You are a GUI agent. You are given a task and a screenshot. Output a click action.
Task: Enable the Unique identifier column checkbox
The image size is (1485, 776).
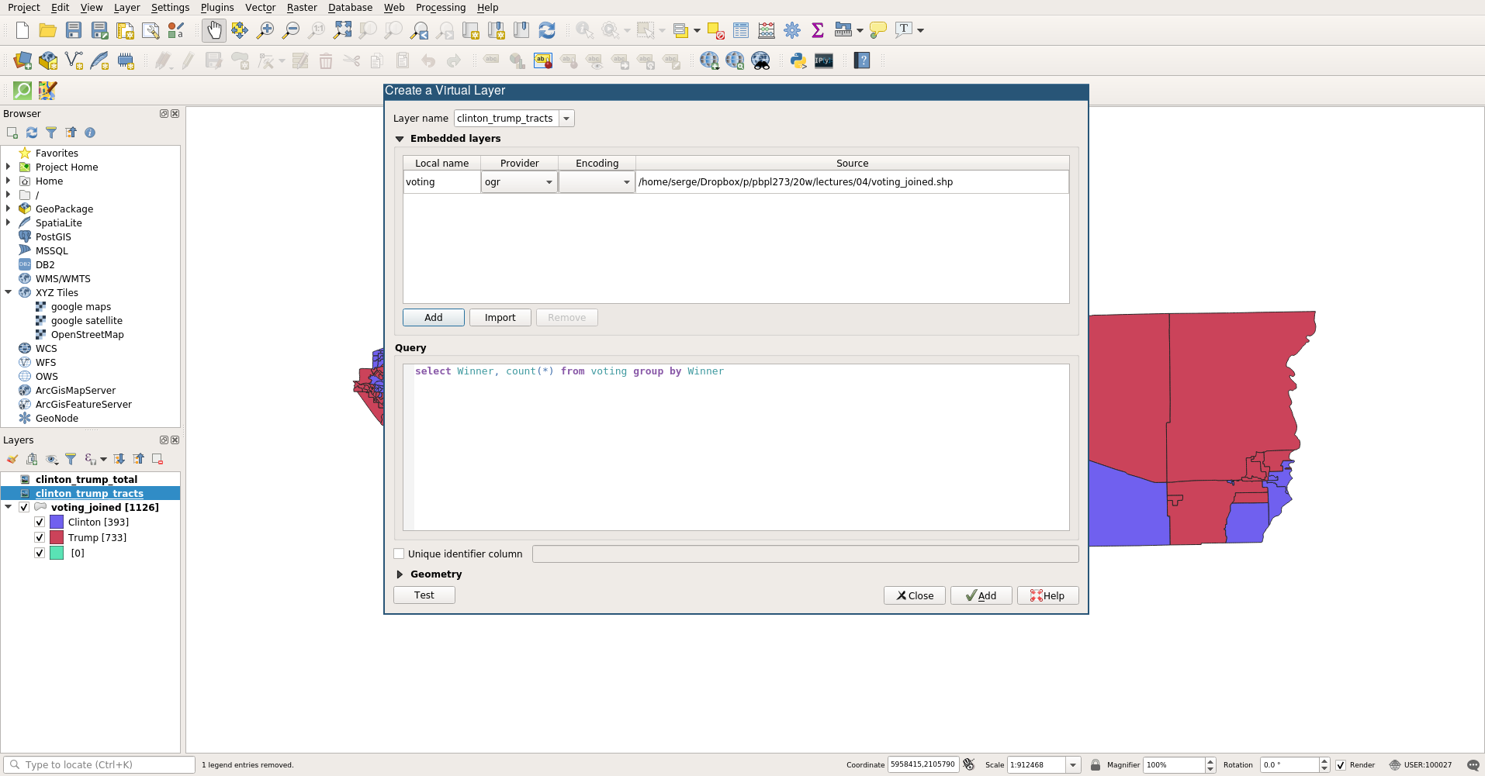[x=399, y=554]
